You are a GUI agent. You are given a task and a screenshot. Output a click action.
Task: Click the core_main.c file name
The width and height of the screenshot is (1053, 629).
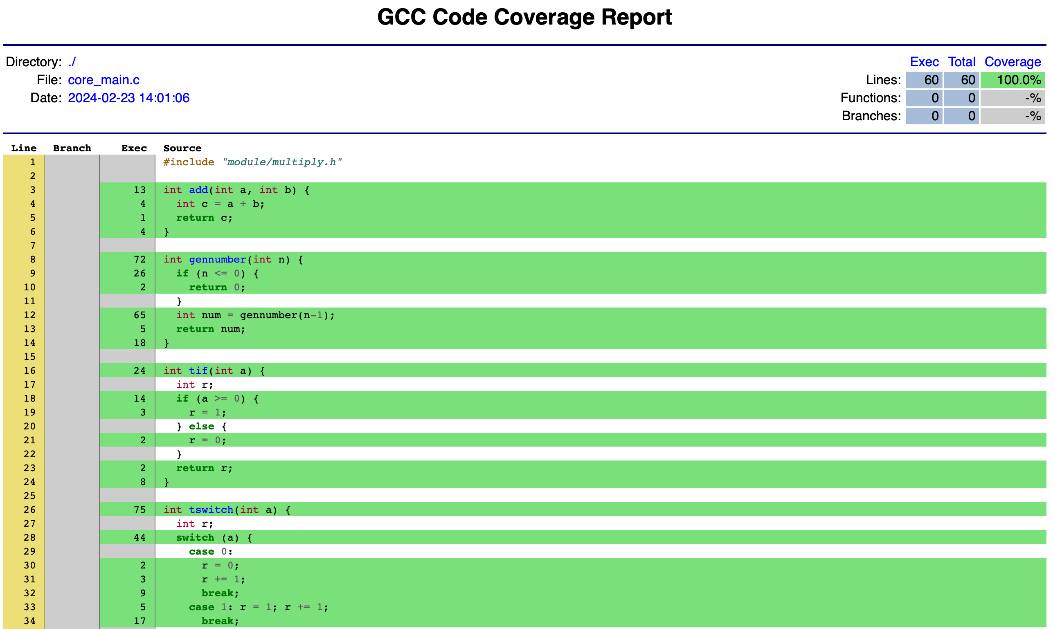[103, 80]
